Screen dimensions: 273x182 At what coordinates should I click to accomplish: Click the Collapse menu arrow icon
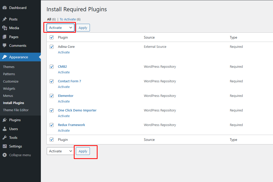pos(5,155)
